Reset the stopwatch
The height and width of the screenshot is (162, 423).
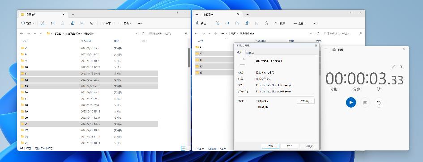pyautogui.click(x=379, y=103)
